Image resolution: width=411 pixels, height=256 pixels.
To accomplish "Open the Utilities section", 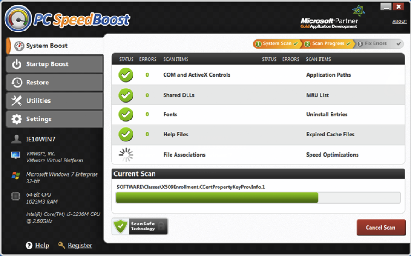I will click(x=55, y=101).
